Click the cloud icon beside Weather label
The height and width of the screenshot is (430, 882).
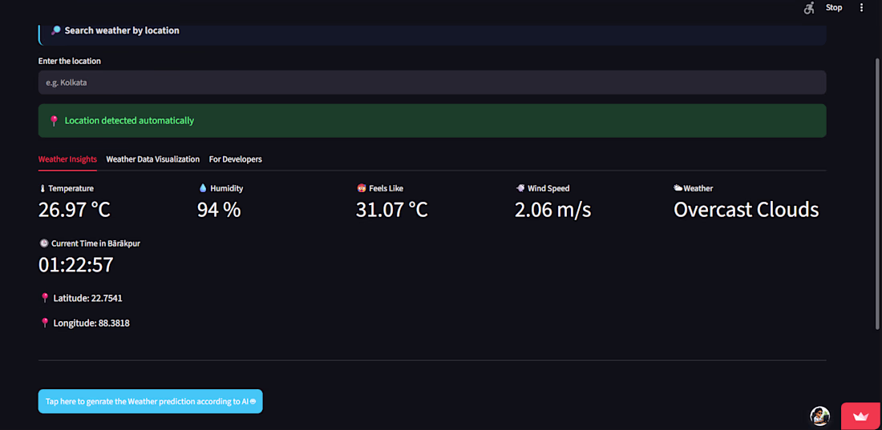coord(678,188)
